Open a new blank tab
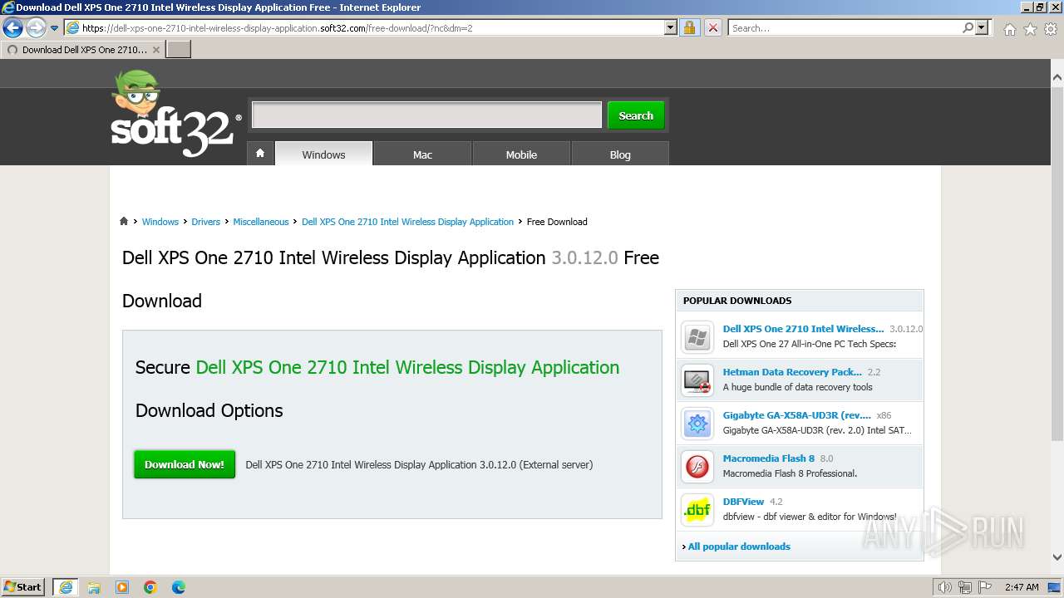This screenshot has height=598, width=1064. [179, 50]
